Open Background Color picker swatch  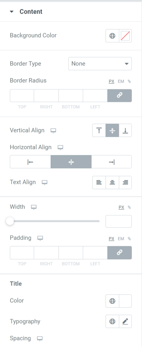pyautogui.click(x=125, y=36)
